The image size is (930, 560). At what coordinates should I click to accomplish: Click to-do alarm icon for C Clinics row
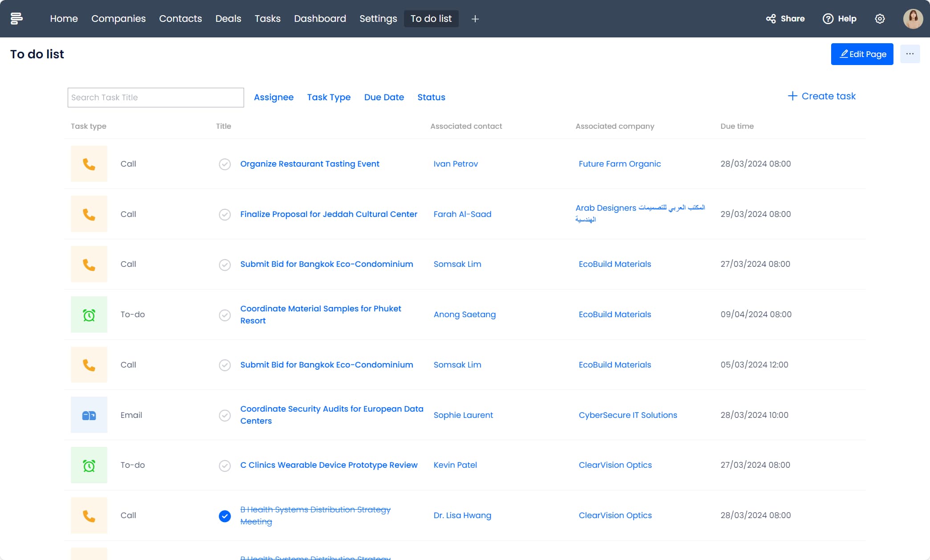89,465
